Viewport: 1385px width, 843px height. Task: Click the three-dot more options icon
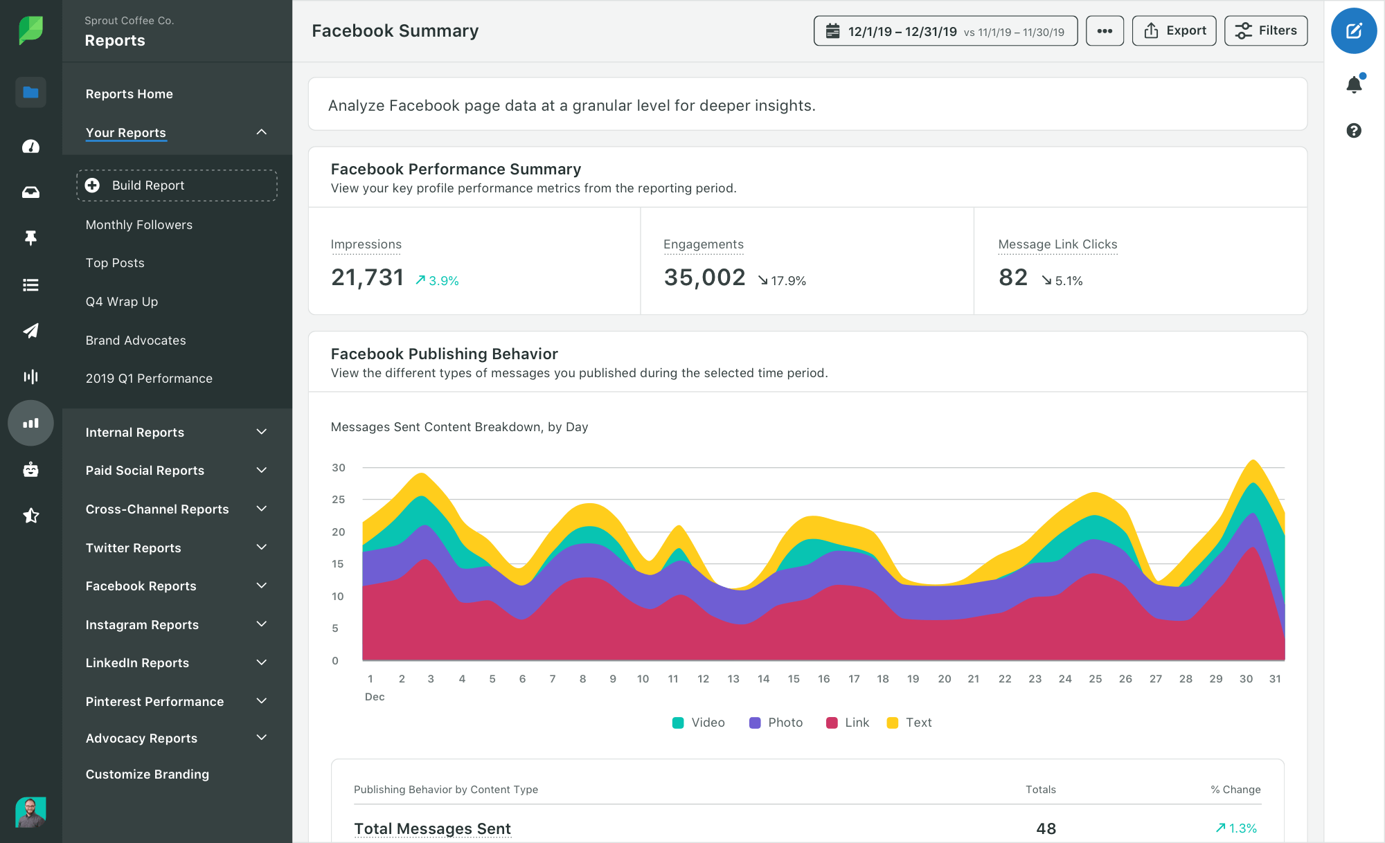coord(1104,32)
